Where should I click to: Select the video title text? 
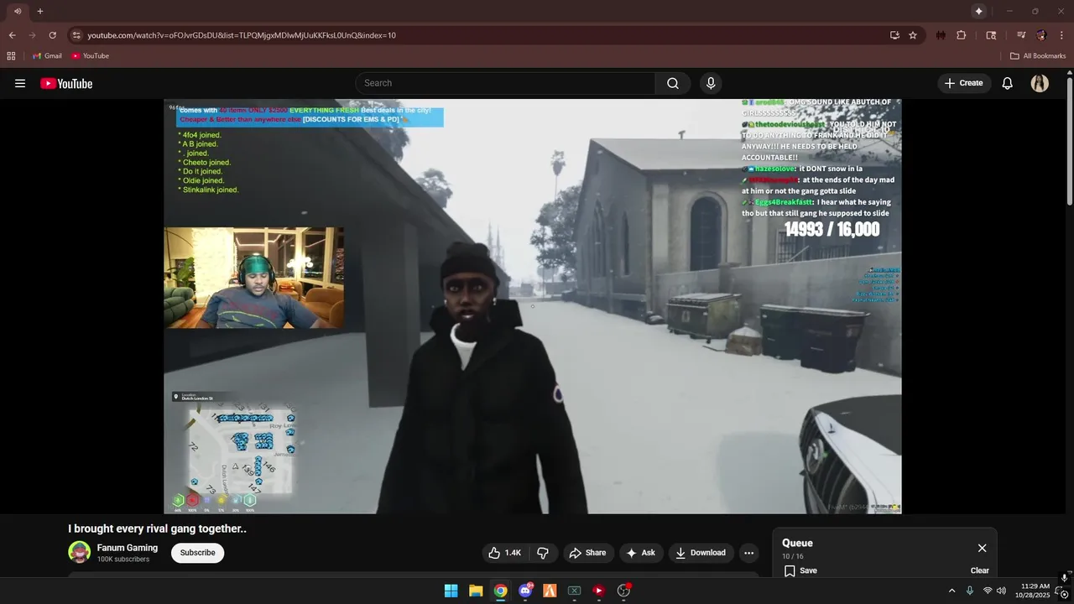point(157,528)
